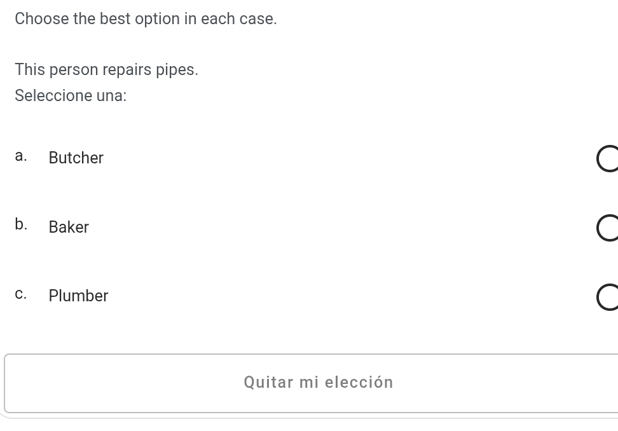Click the option letter "b."
Screen dimensions: 618x431
(x=21, y=225)
